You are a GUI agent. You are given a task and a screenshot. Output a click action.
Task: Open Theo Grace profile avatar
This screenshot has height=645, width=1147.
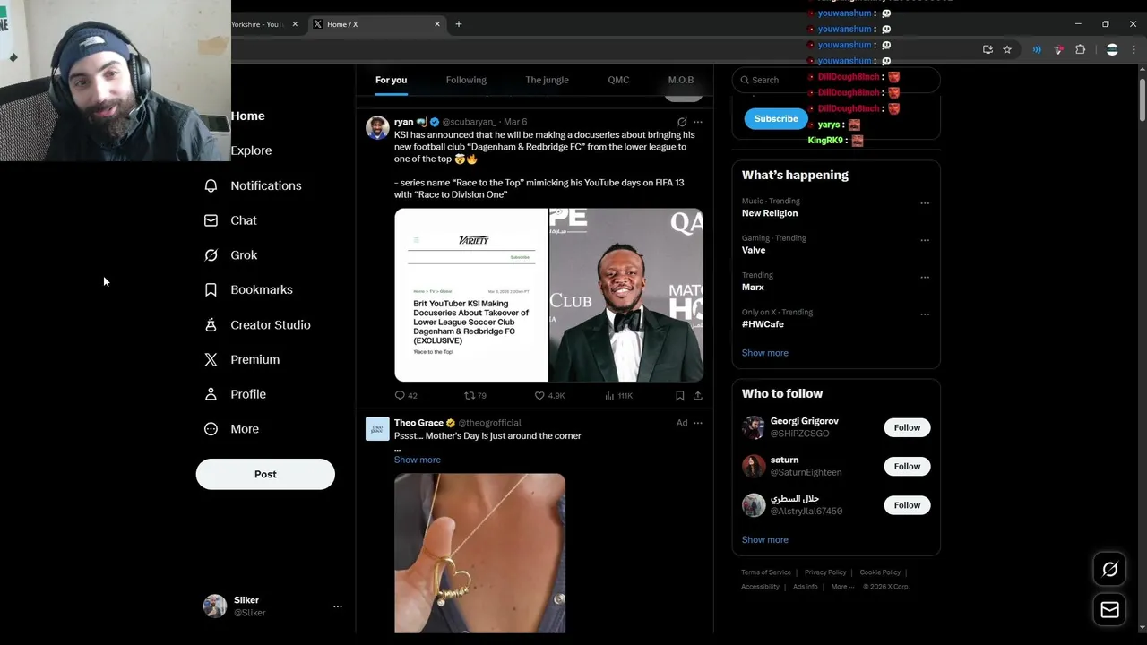(x=377, y=428)
